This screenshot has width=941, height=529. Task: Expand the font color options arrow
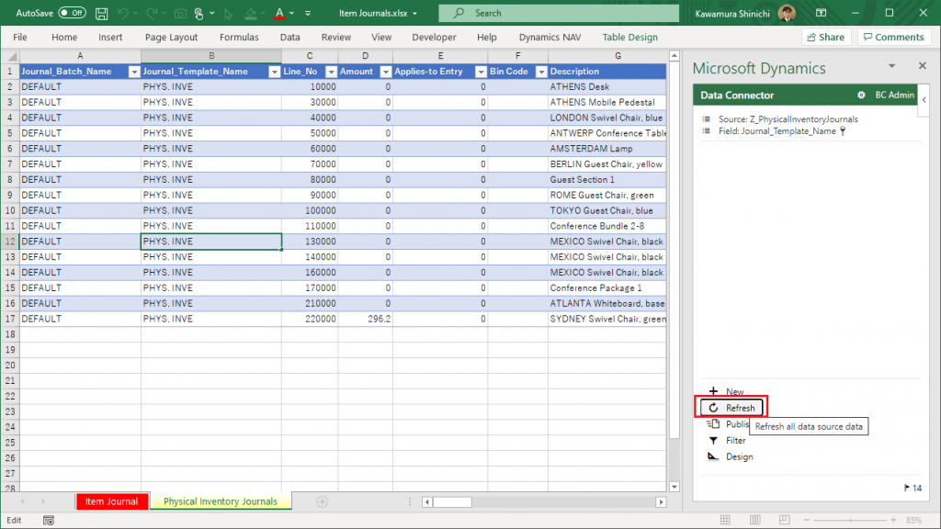coord(291,13)
